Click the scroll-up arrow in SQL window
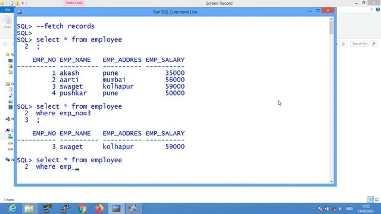Viewport: 381px width, 214px height. tap(332, 19)
